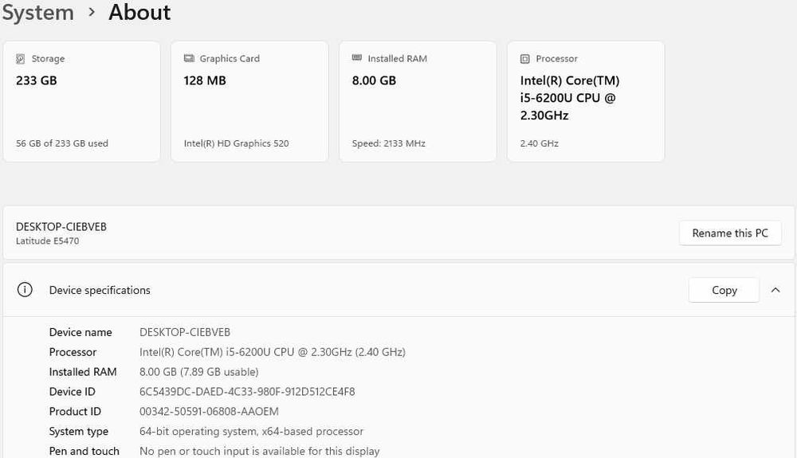Click the Product ID value text
The width and height of the screenshot is (797, 458).
coord(209,412)
